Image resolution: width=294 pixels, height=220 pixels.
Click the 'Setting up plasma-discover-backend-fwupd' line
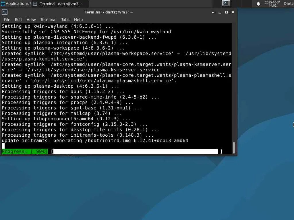(x=79, y=37)
